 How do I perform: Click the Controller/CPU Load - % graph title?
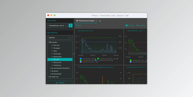click(x=136, y=31)
